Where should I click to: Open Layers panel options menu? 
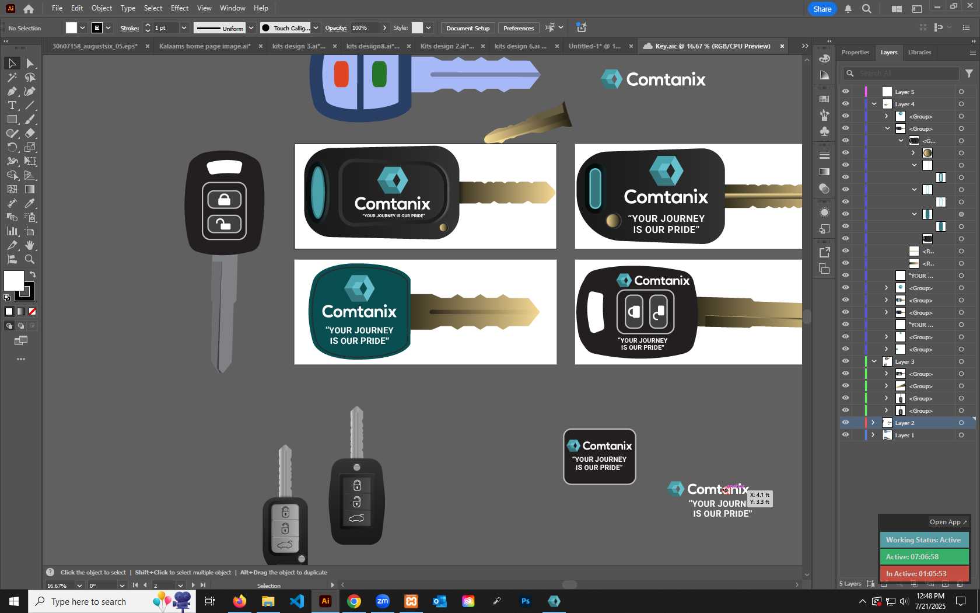point(972,53)
